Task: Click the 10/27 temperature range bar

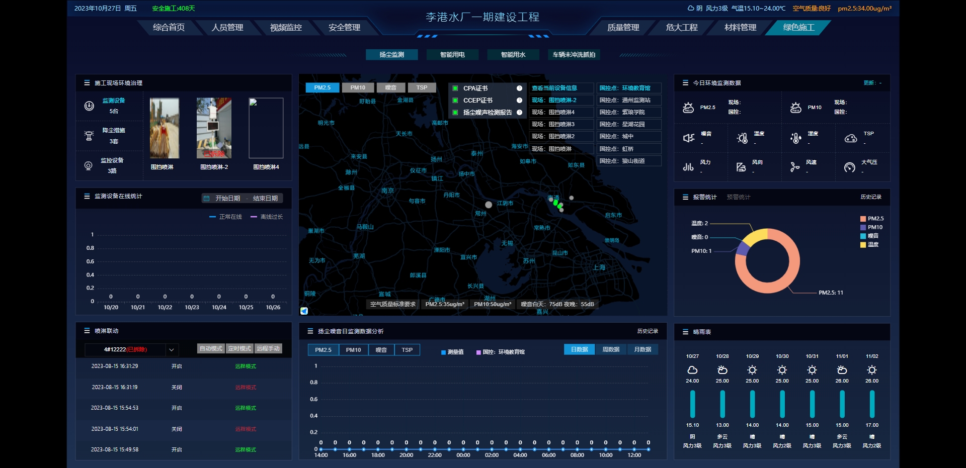Action: point(693,404)
